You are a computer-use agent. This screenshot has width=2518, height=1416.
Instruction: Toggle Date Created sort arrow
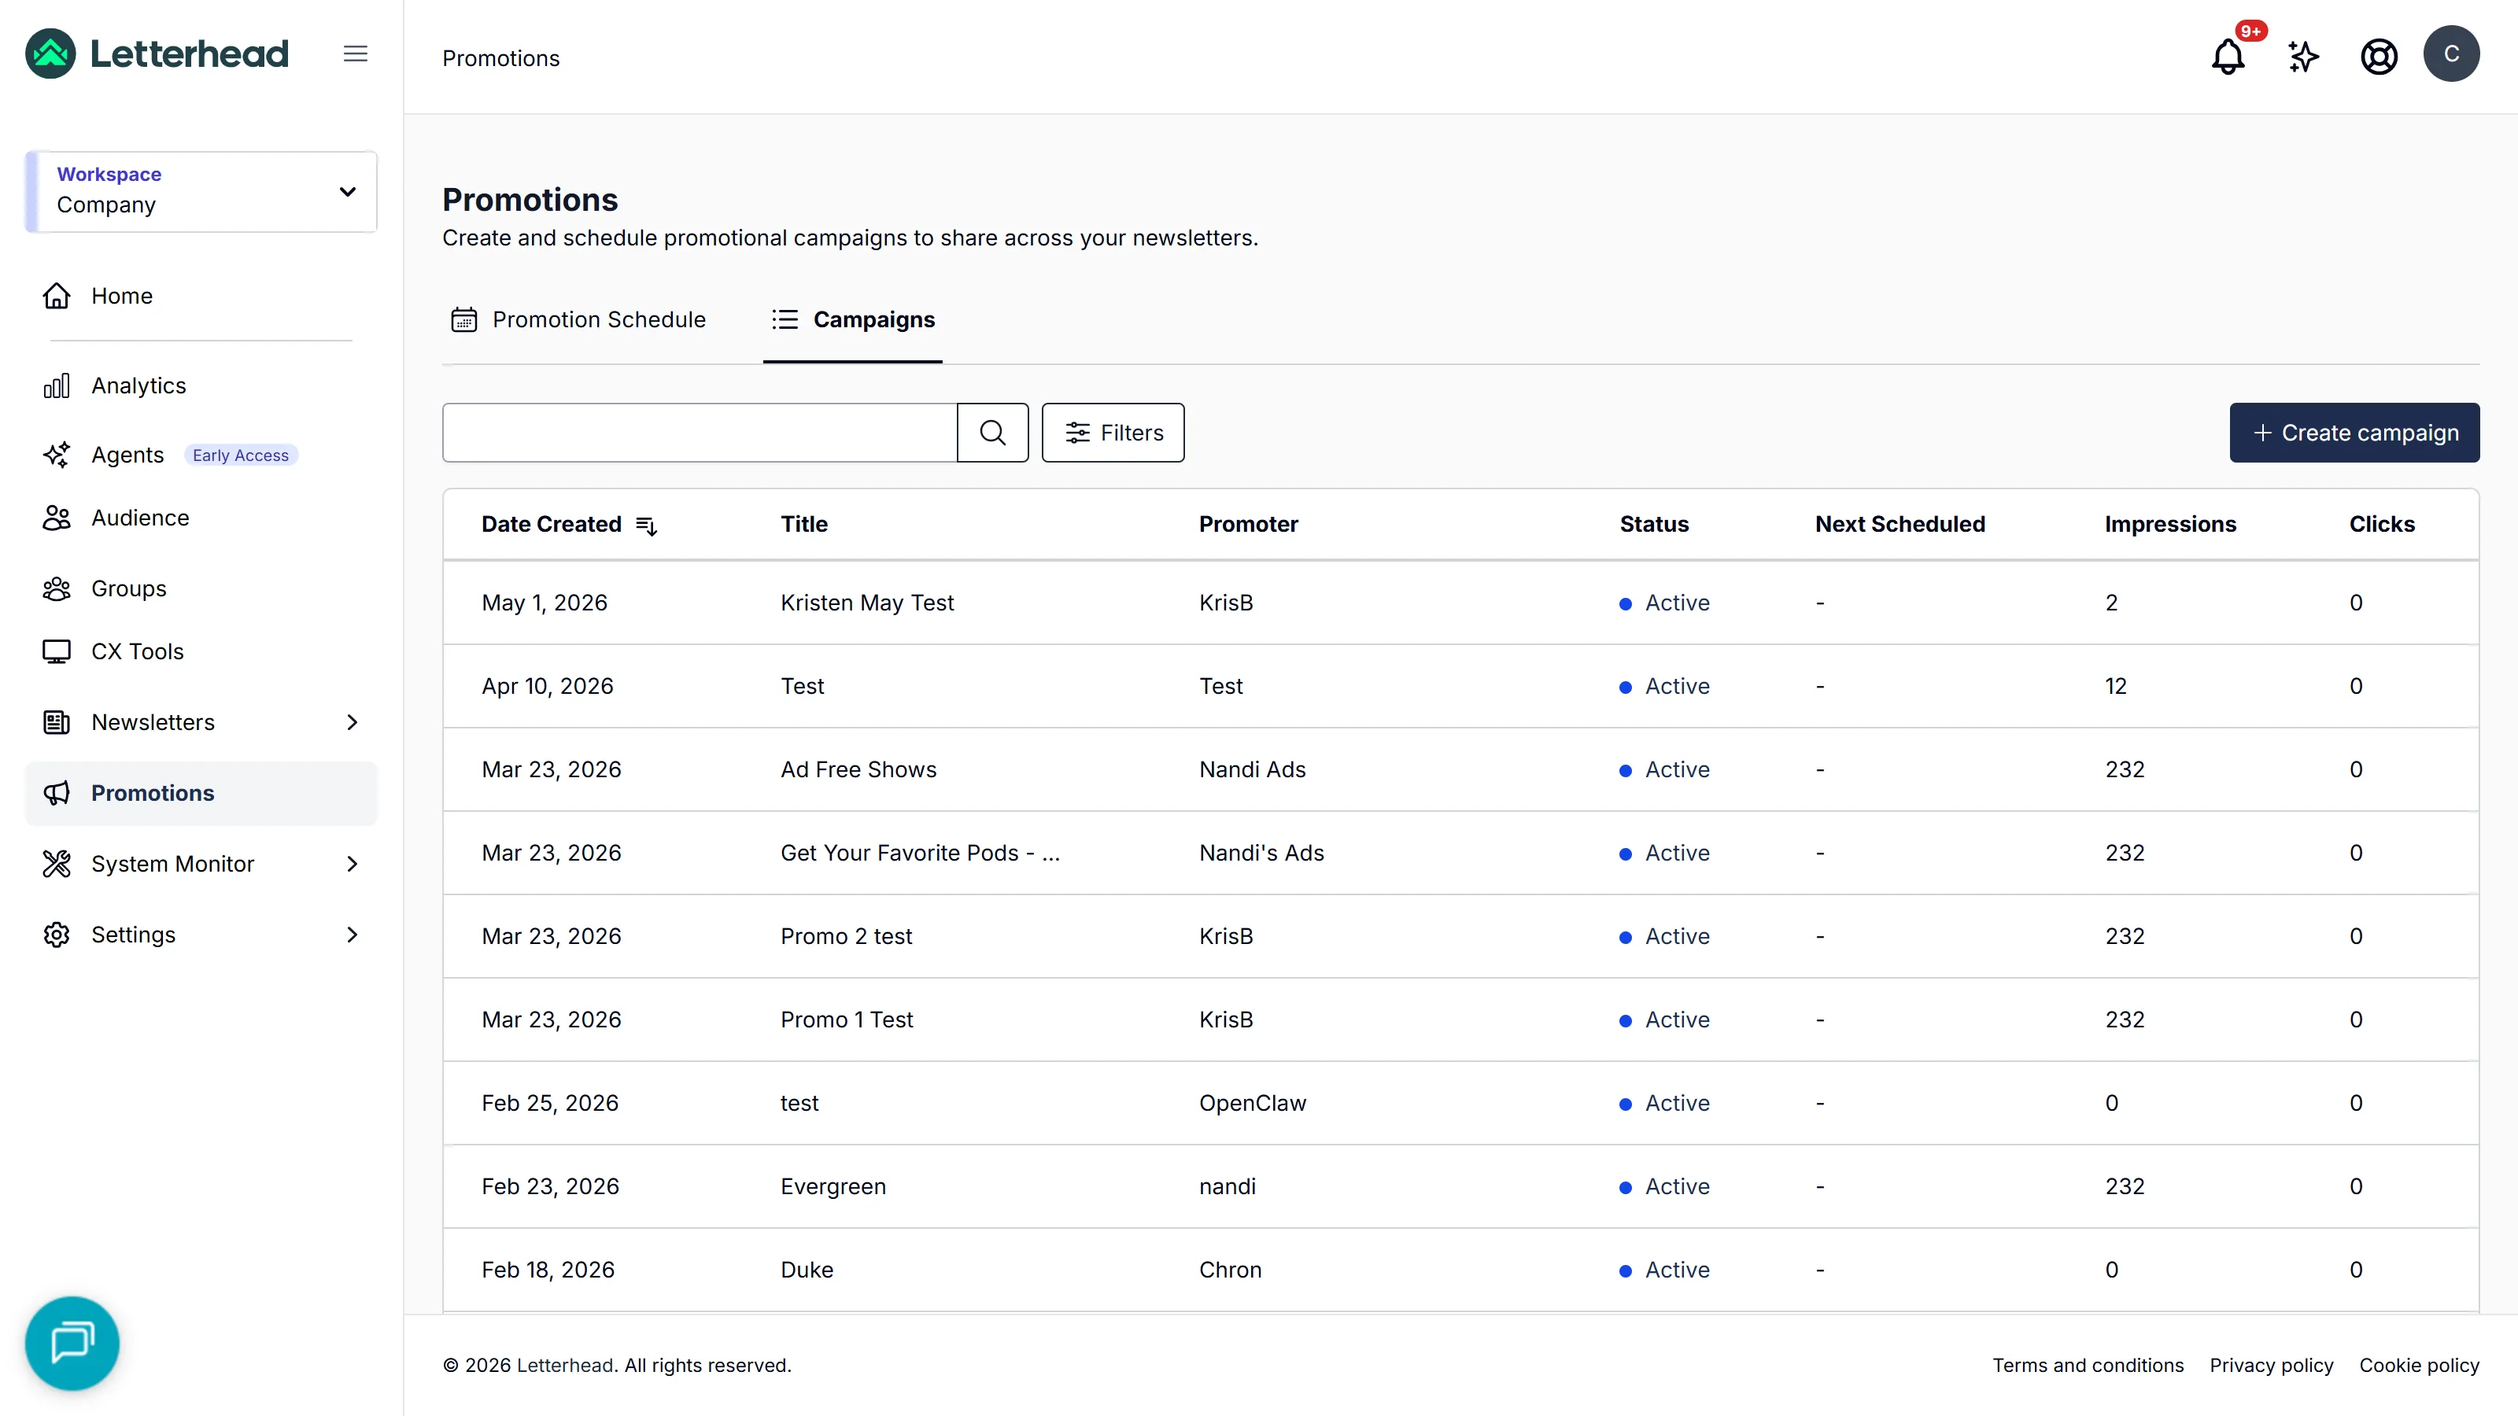[x=646, y=525]
